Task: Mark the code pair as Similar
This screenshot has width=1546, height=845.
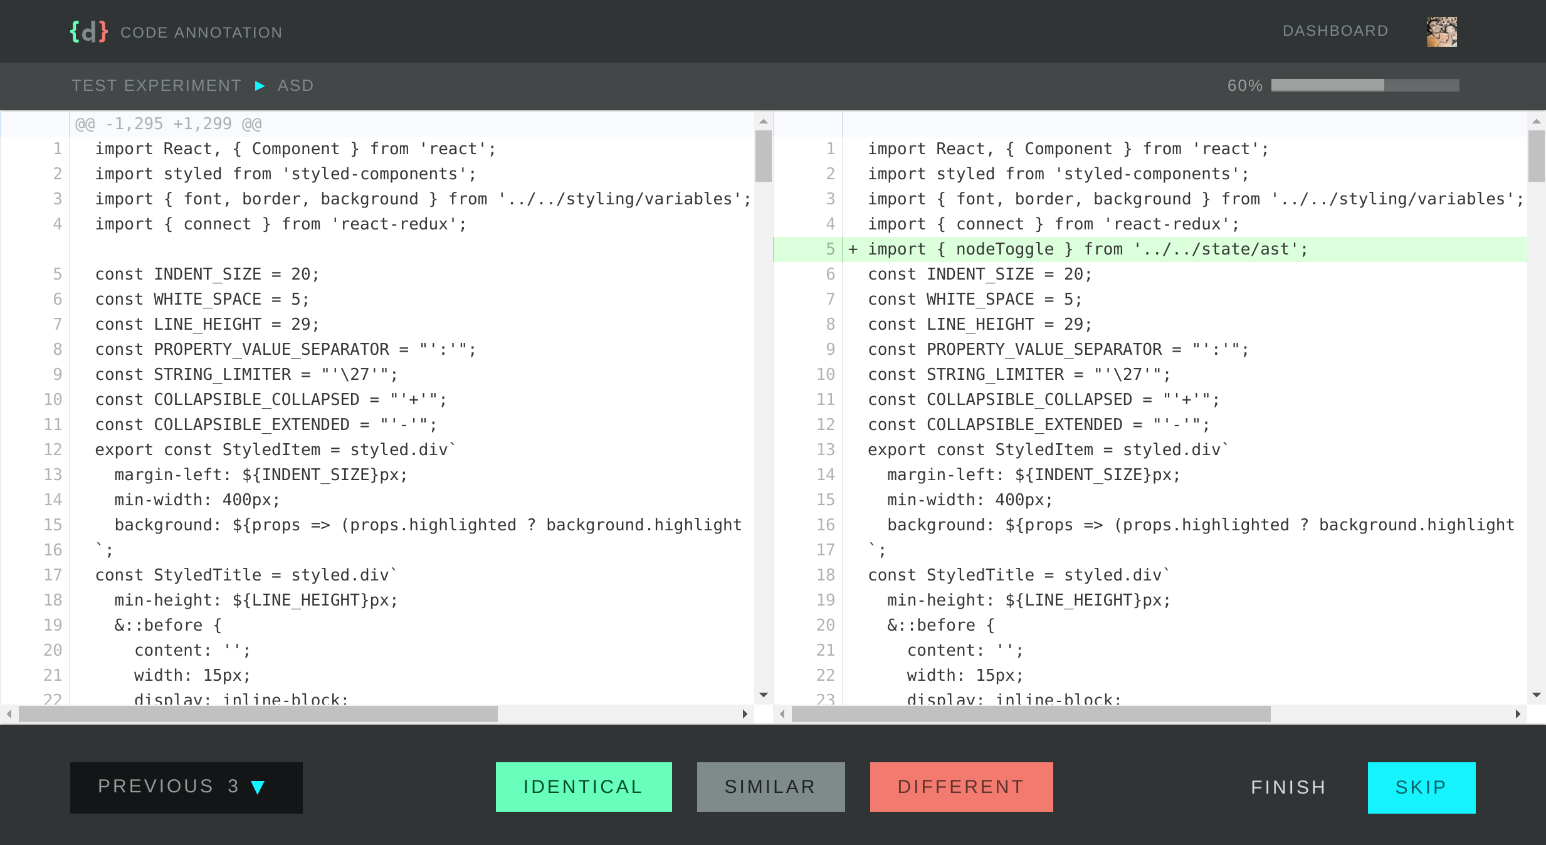Action: [x=770, y=787]
